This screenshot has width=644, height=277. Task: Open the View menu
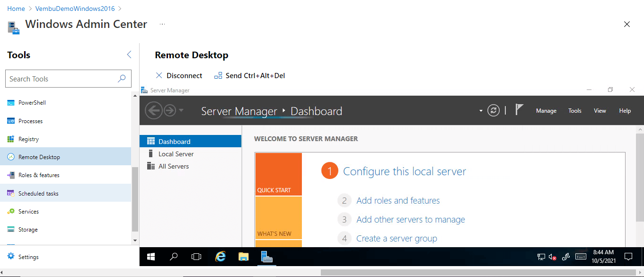(x=600, y=111)
